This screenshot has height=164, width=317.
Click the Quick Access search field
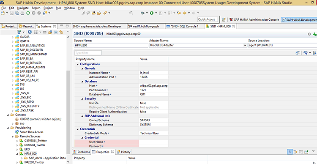point(208,19)
